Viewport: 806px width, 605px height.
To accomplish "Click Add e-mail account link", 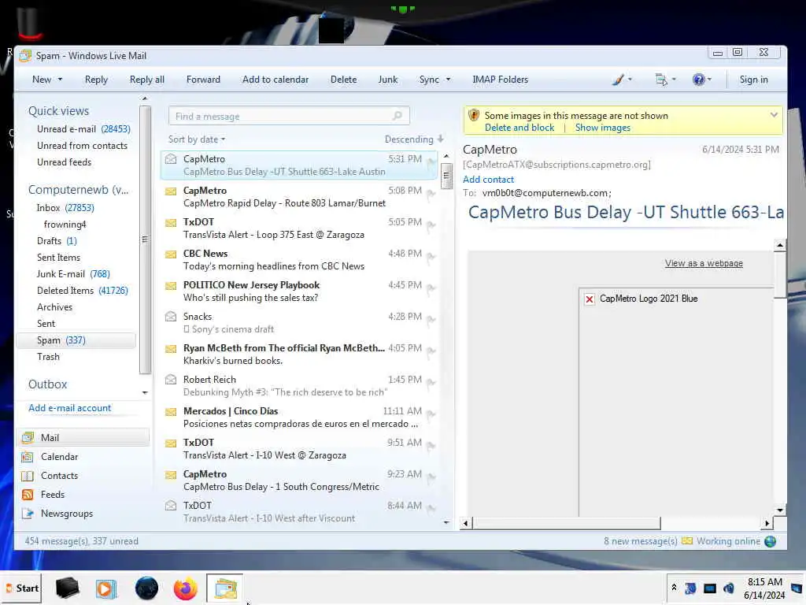I will pyautogui.click(x=69, y=408).
